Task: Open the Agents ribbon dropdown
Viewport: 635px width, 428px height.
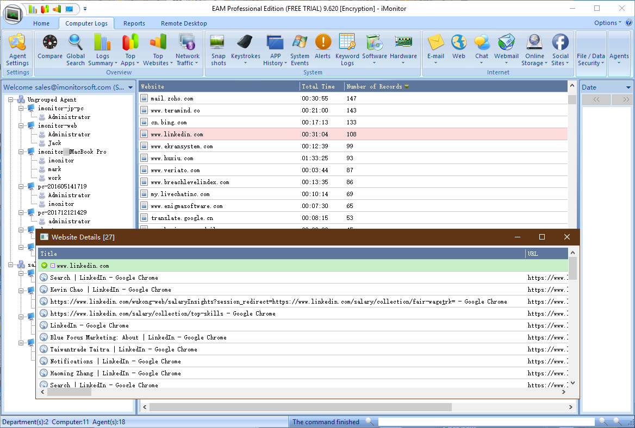Action: tap(619, 58)
